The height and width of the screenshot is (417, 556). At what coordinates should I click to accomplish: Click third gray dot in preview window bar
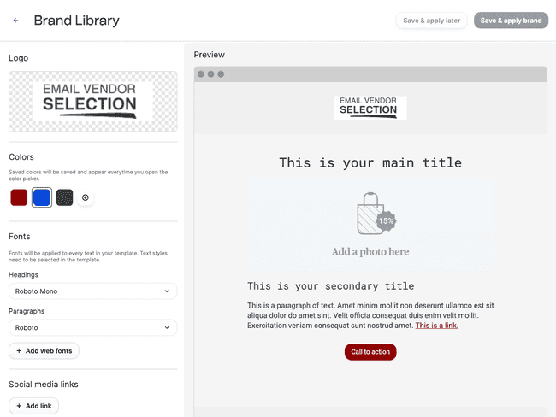[221, 74]
